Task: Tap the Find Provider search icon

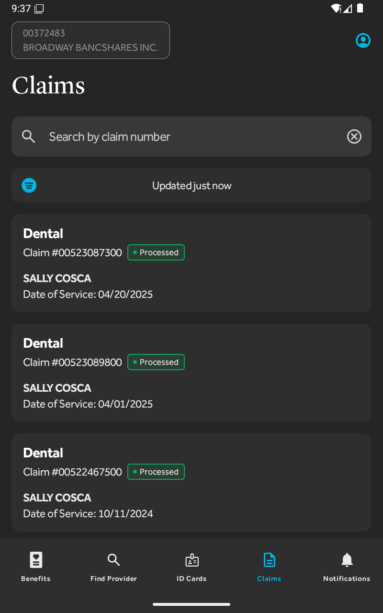Action: 113,559
